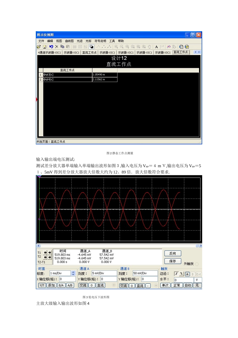Toggle the black/white background icon
This screenshot has width=238, height=338.
point(91,47)
